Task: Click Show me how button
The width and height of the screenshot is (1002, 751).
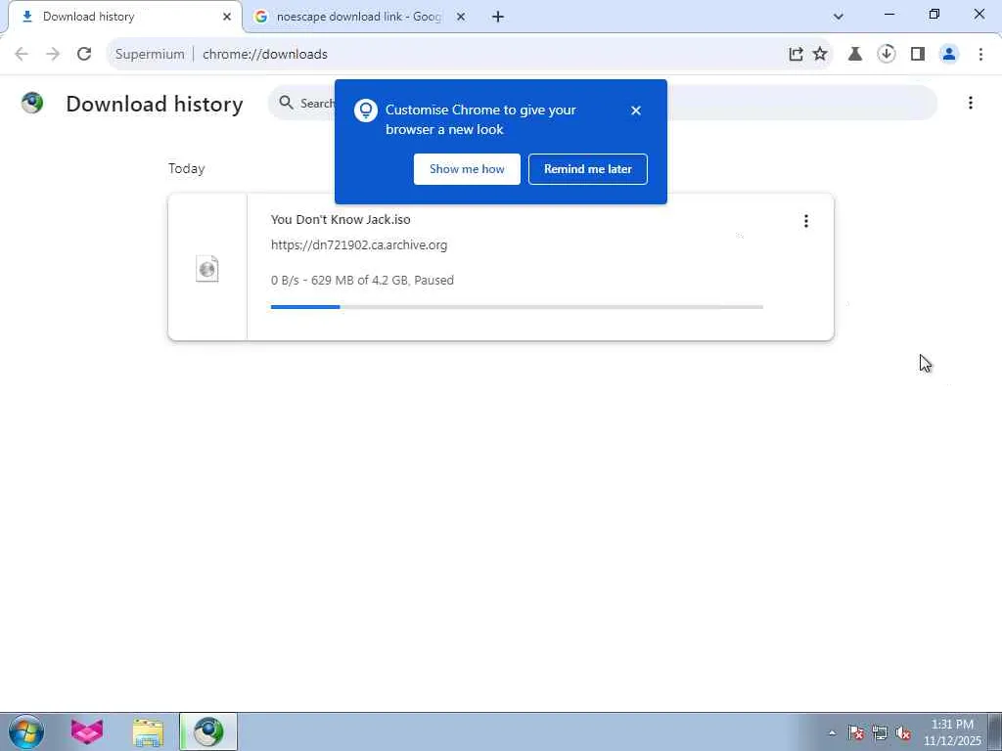Action: (x=467, y=169)
